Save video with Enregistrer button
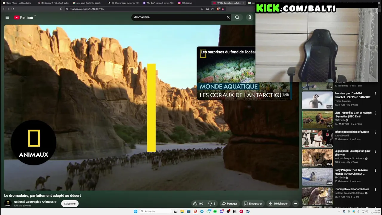This screenshot has width=382, height=215. [253, 204]
